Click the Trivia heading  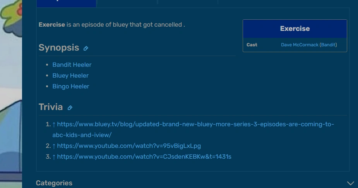51,107
